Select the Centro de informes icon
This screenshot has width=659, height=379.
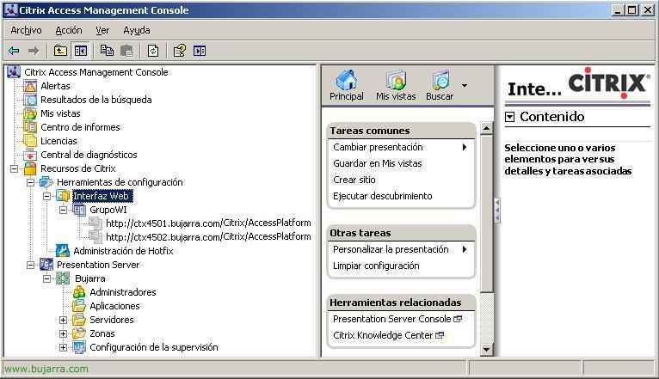click(x=30, y=127)
